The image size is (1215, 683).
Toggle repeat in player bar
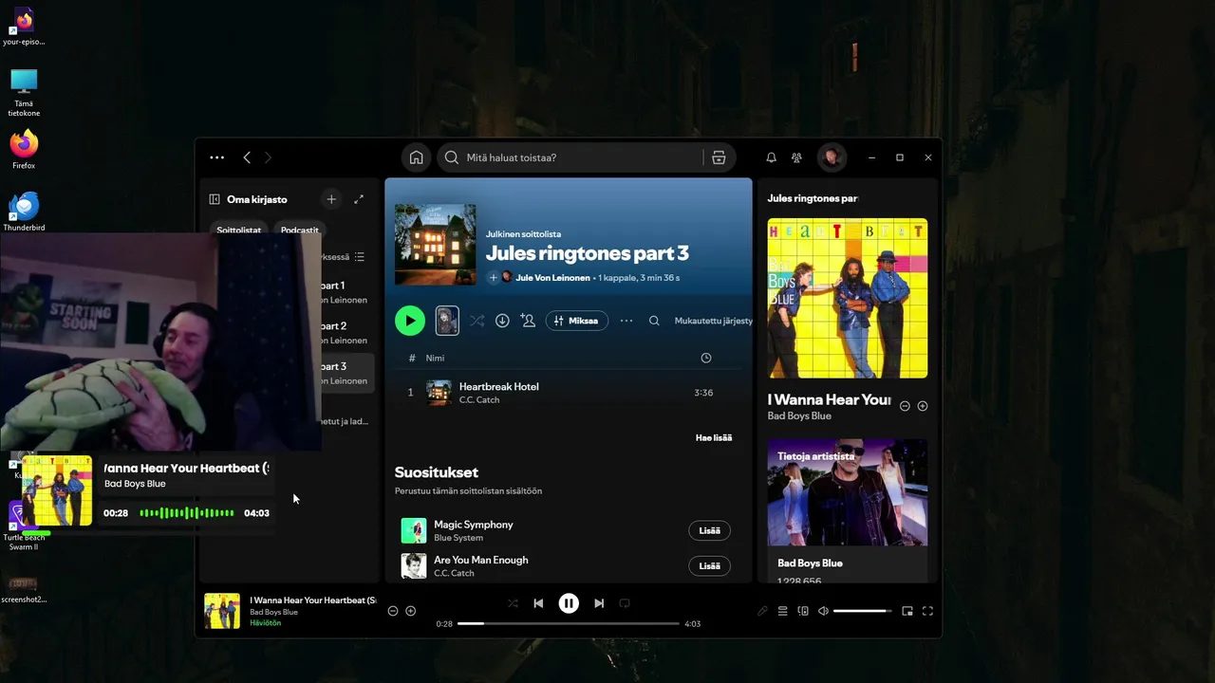click(625, 603)
